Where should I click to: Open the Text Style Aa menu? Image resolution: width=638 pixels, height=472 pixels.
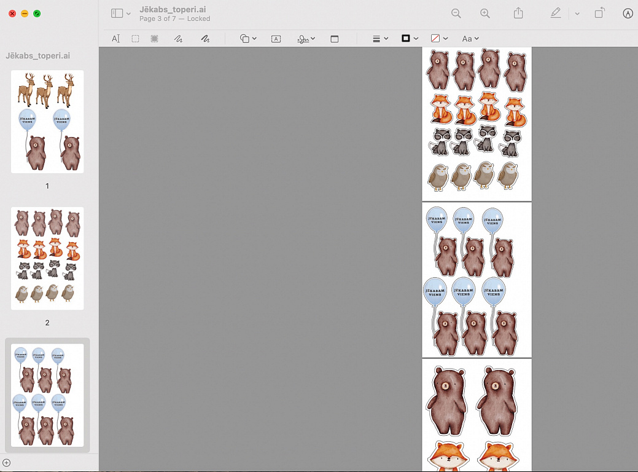tap(470, 39)
